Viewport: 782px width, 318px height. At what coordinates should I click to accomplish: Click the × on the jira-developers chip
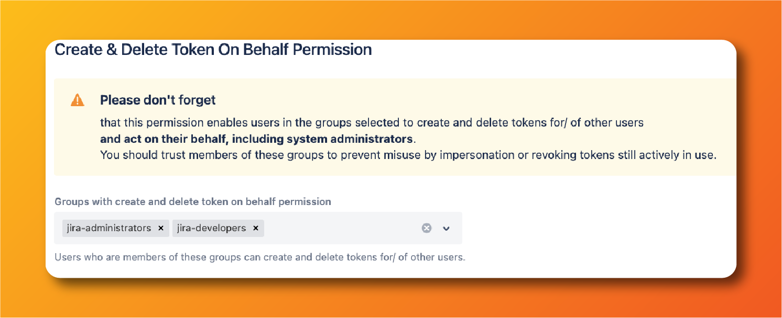point(256,228)
